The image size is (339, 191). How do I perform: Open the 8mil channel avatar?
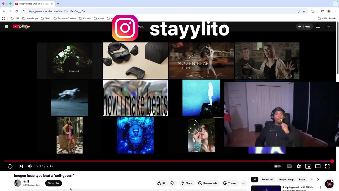[x=18, y=183]
